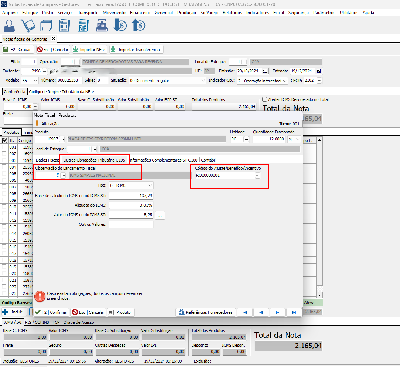Enable Abater ICMS Desonerado no Total
This screenshot has width=400, height=367.
coord(265,99)
